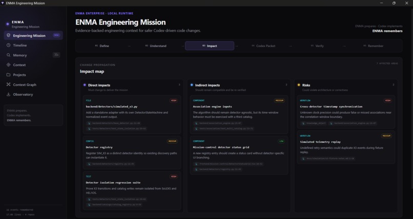Go to the Define step

point(102,46)
